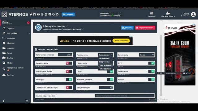Open the recorder pencil draw tool
The height and width of the screenshot is (111, 198).
pos(187,73)
